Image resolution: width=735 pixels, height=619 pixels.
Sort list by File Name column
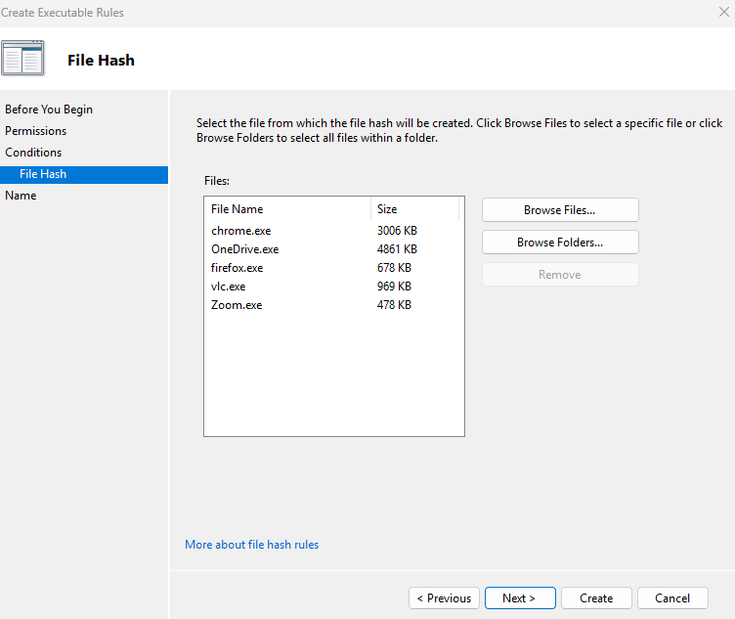(x=287, y=209)
